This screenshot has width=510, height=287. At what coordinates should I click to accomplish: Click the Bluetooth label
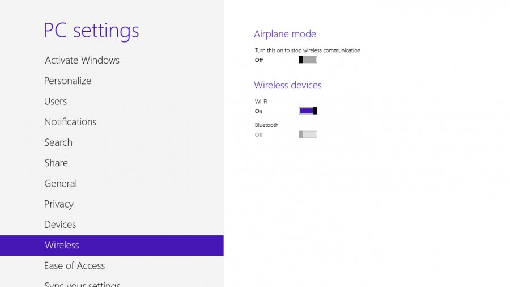pos(266,125)
